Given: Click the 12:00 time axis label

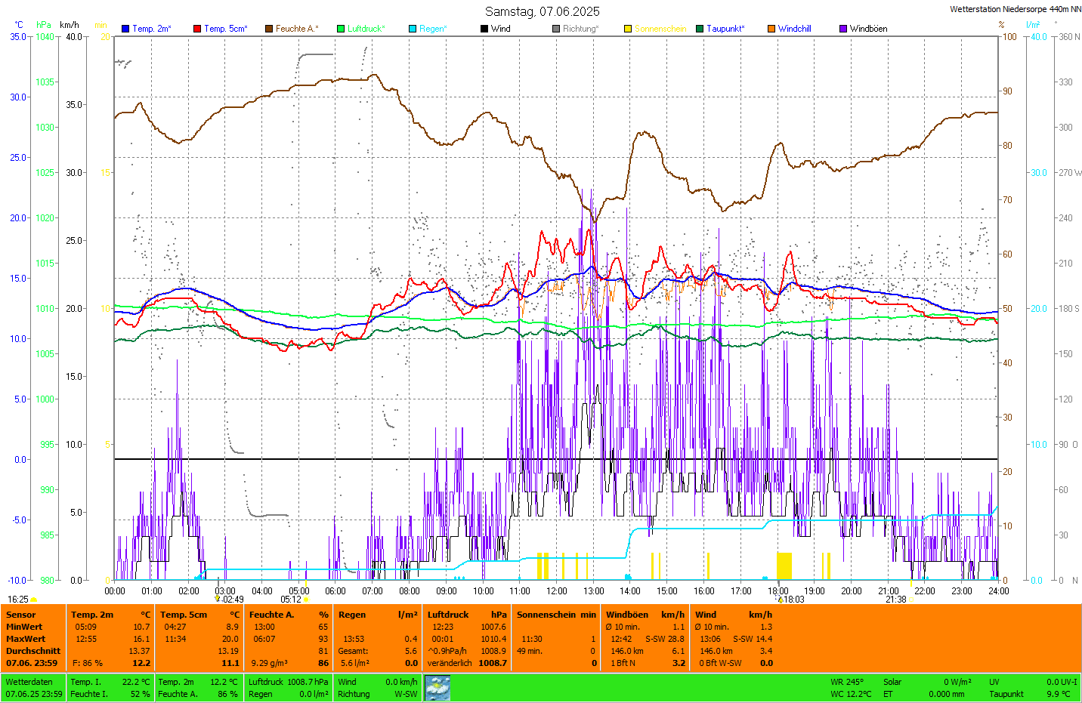Looking at the screenshot, I should coord(557,591).
